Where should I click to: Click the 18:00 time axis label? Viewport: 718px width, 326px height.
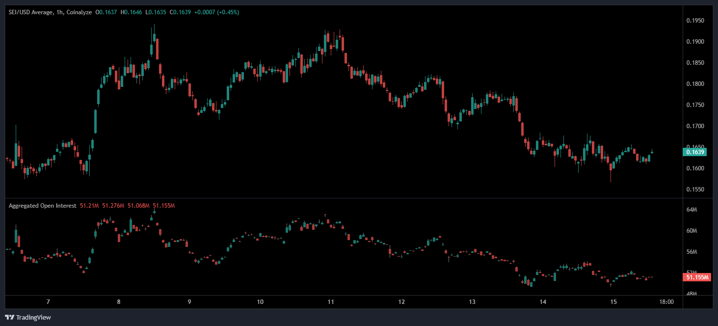pos(666,301)
